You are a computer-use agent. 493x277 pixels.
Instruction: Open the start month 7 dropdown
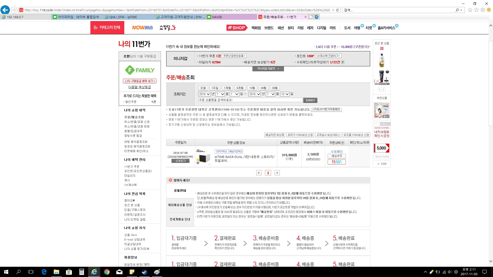click(x=220, y=94)
